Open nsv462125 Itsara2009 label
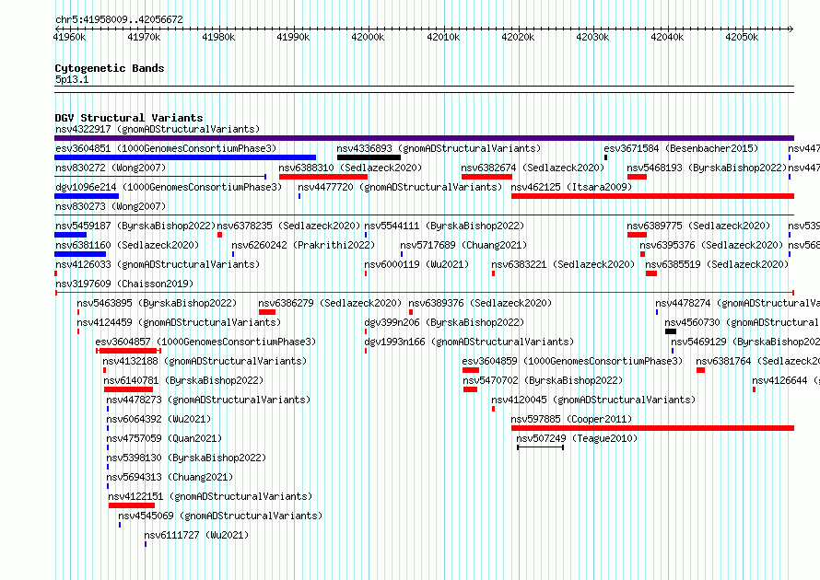Image resolution: width=820 pixels, height=580 pixels. click(571, 187)
